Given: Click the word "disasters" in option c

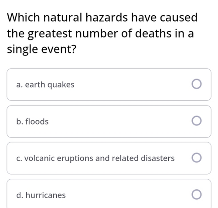Looking at the screenshot, I should click(x=158, y=158).
